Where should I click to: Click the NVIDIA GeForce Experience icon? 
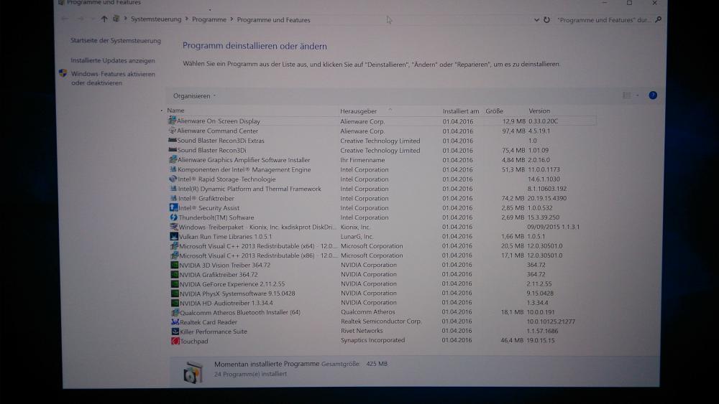point(174,284)
